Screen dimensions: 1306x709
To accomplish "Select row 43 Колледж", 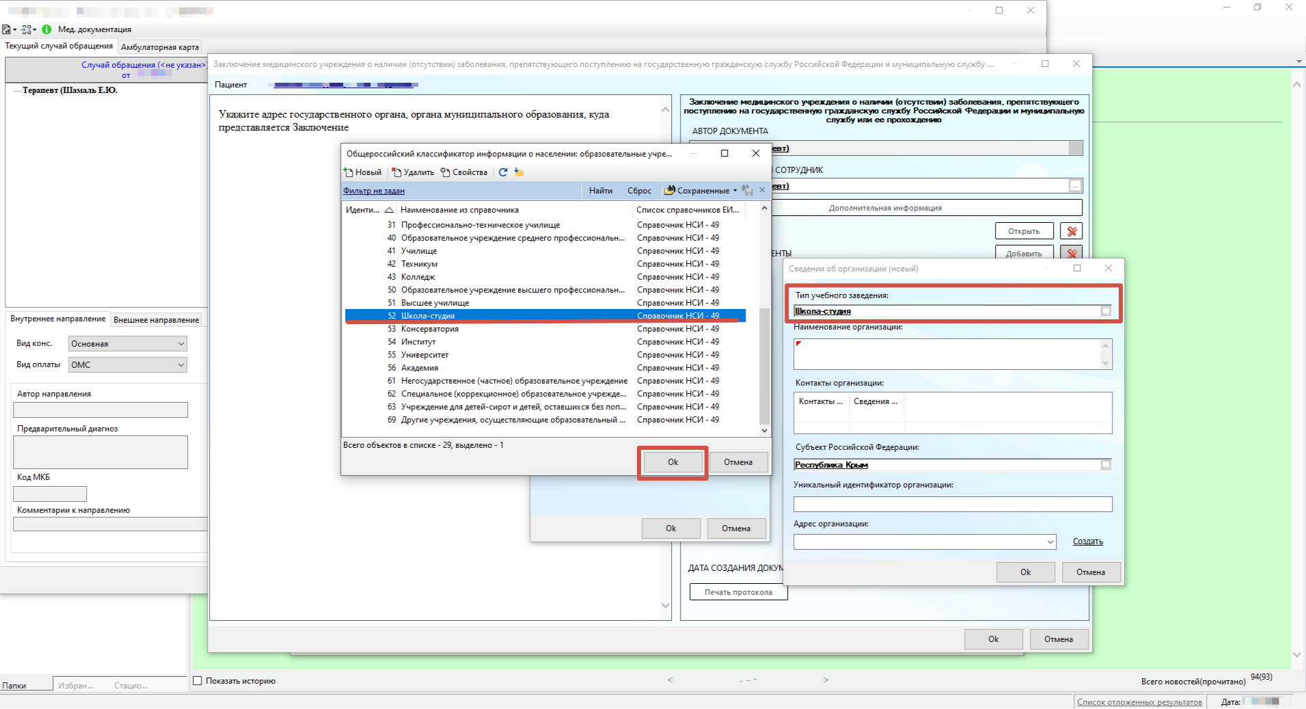I will (545, 277).
